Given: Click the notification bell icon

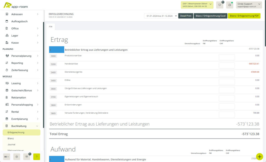Looking at the screenshot, I should tap(220, 5).
